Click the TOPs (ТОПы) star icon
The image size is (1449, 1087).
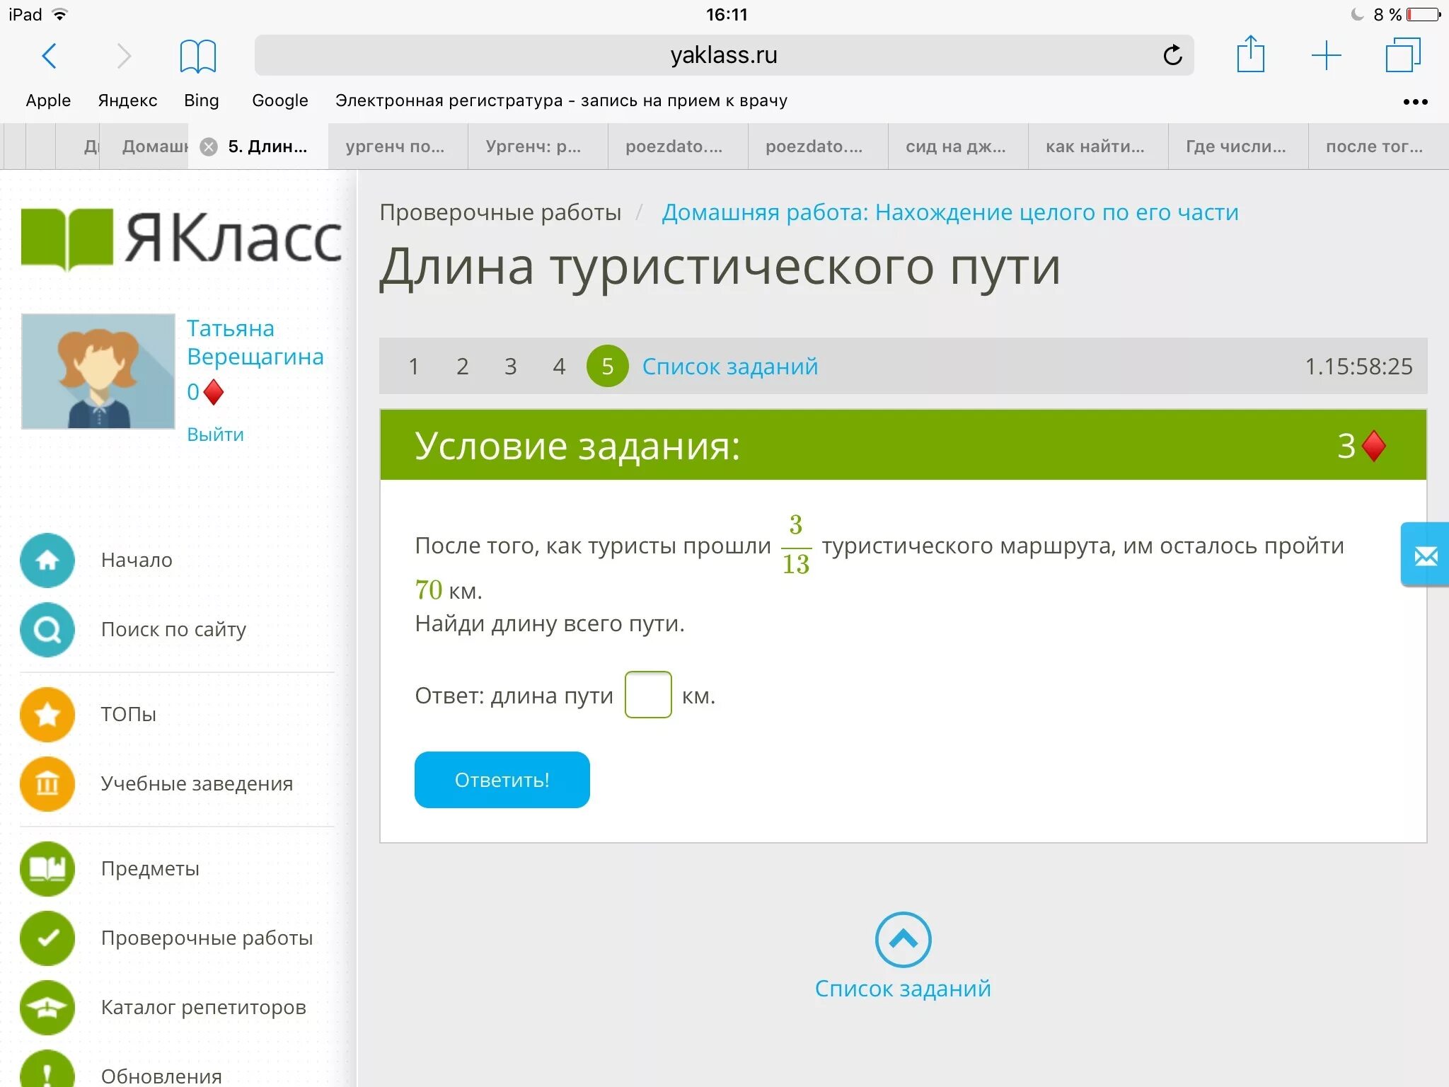pos(49,711)
